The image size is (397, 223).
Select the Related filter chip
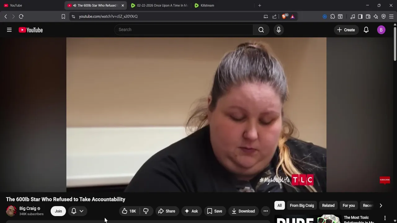(328, 205)
